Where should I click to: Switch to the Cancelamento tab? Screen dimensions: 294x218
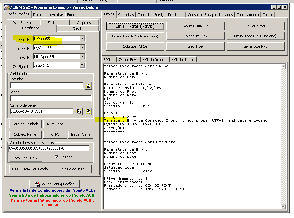coord(248,15)
